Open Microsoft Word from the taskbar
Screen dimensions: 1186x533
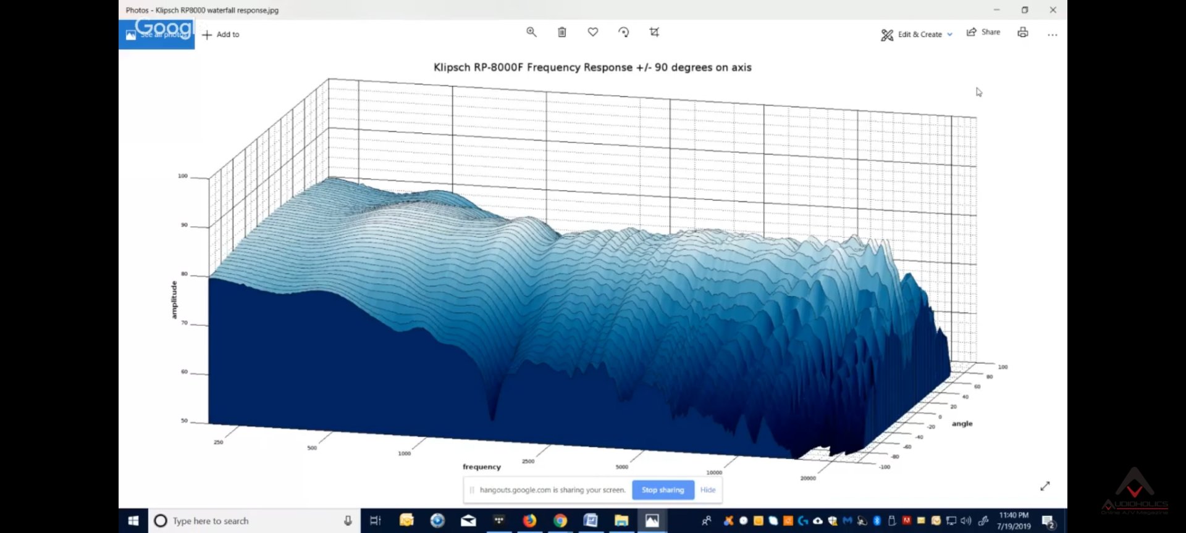(591, 521)
